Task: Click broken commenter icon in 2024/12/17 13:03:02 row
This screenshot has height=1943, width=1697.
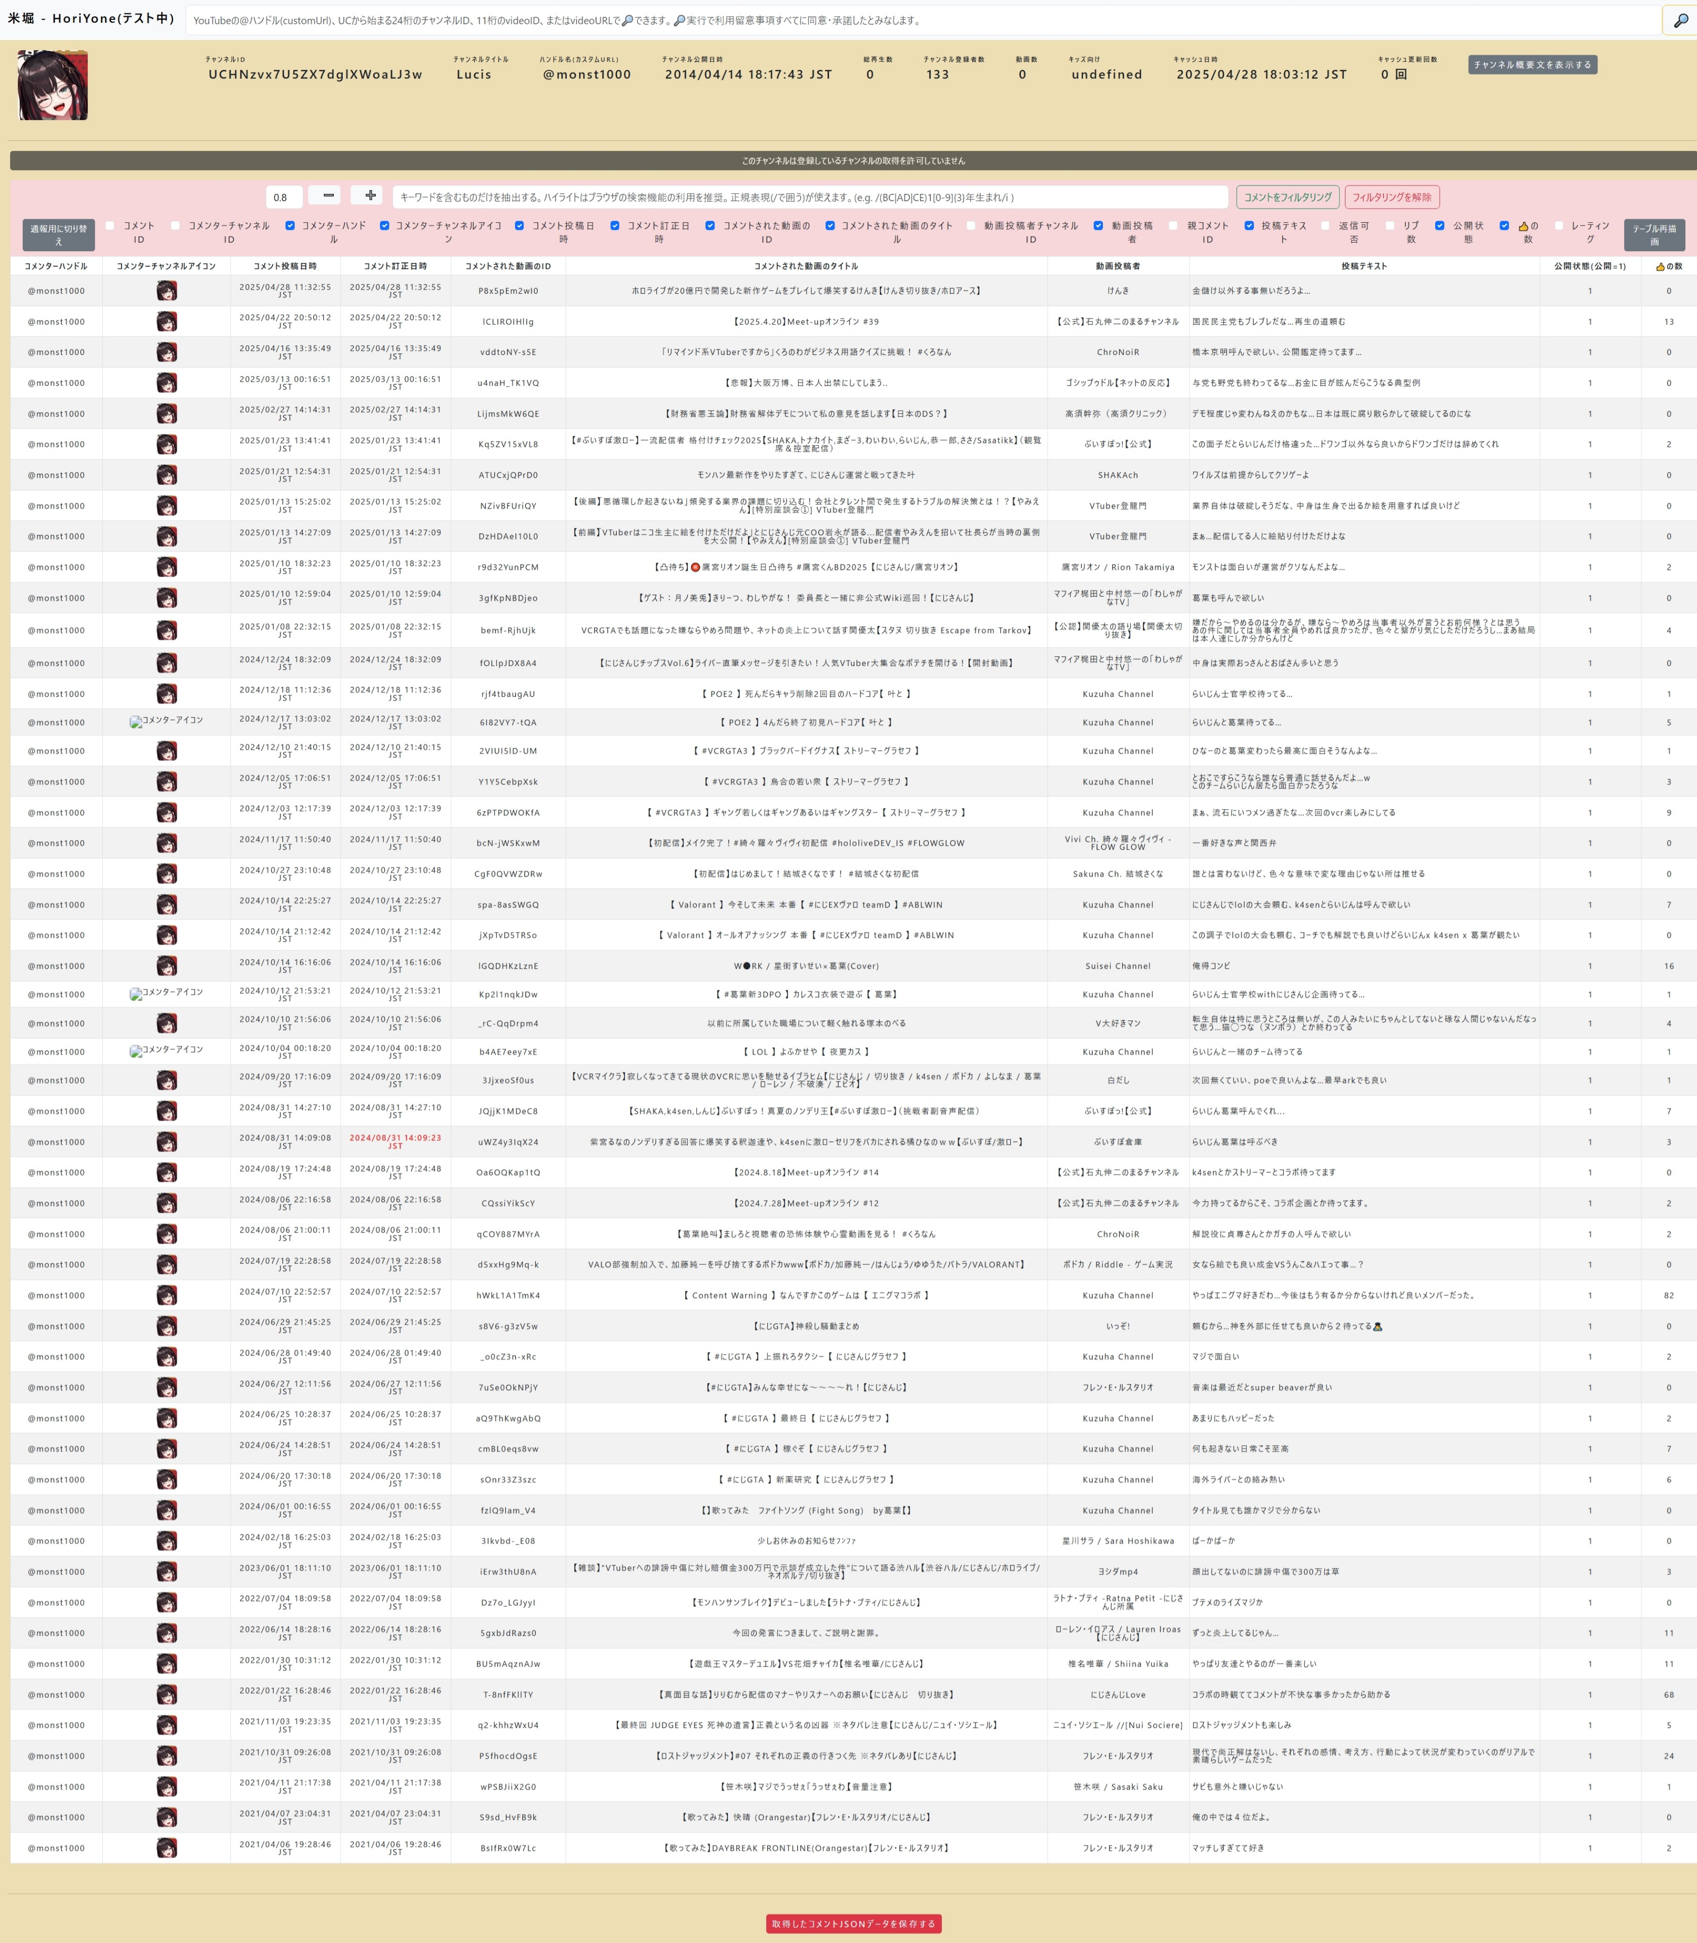Action: tap(167, 721)
